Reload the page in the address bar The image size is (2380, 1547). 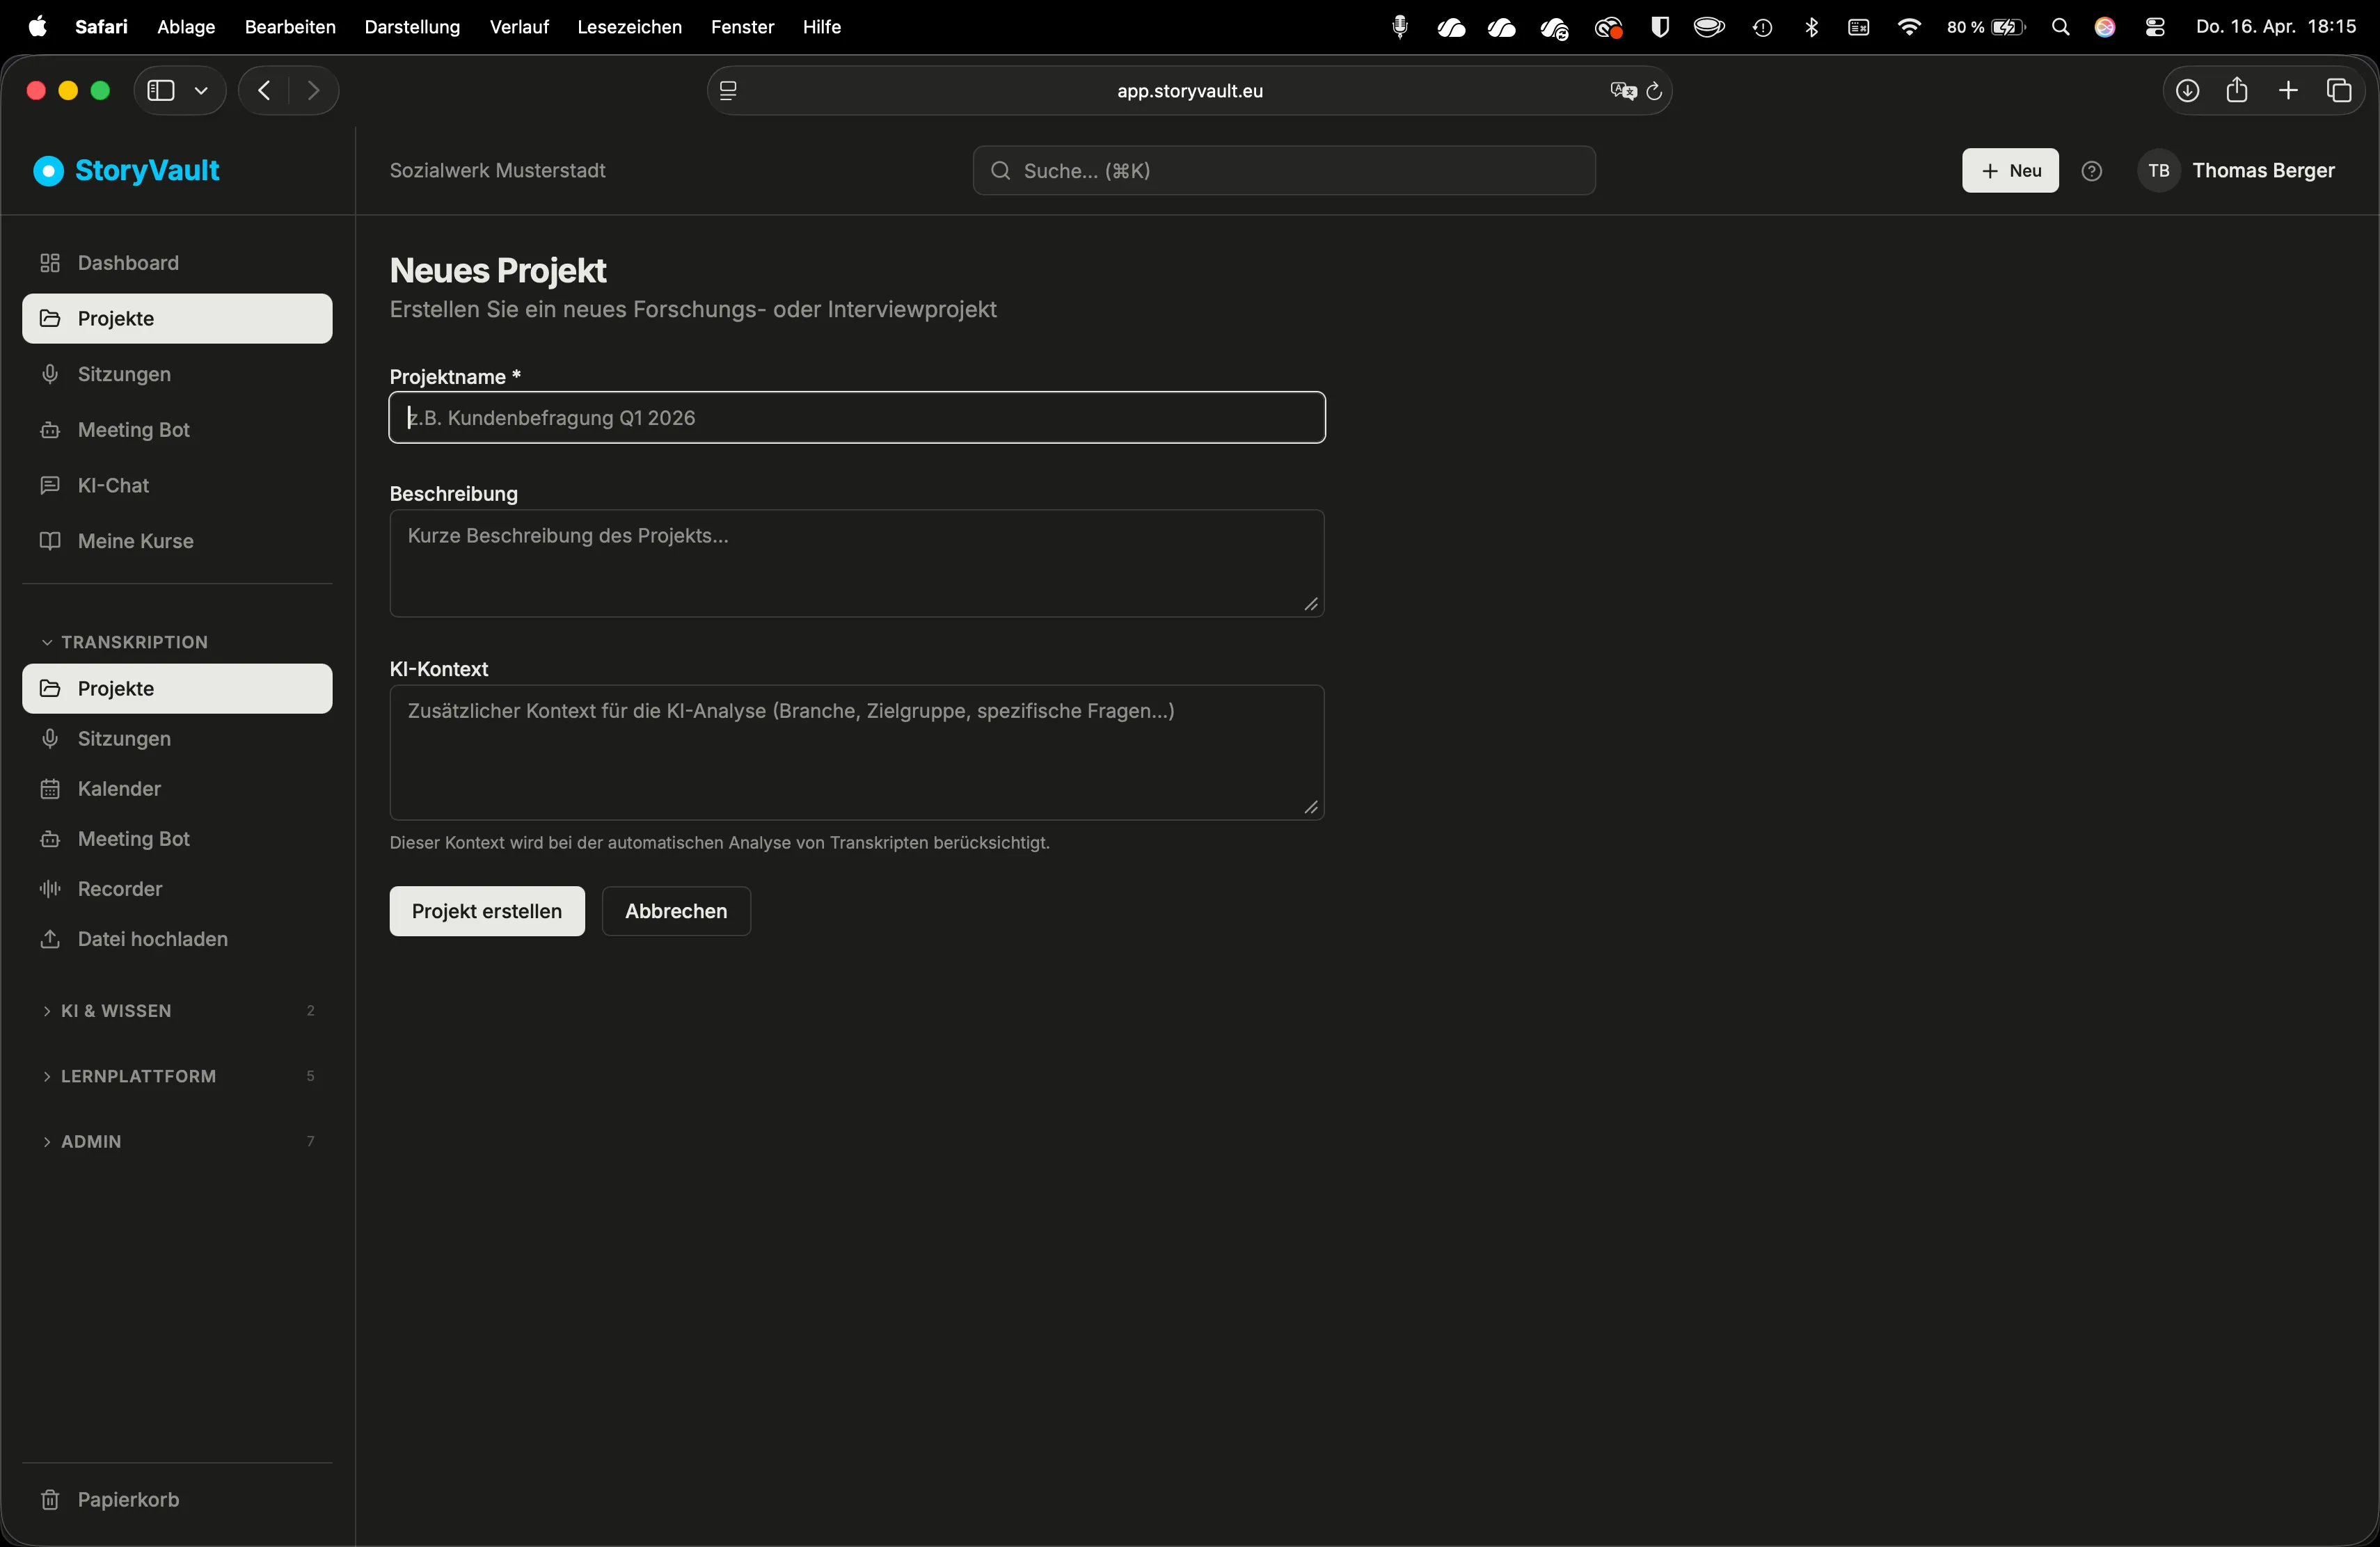[x=1654, y=91]
